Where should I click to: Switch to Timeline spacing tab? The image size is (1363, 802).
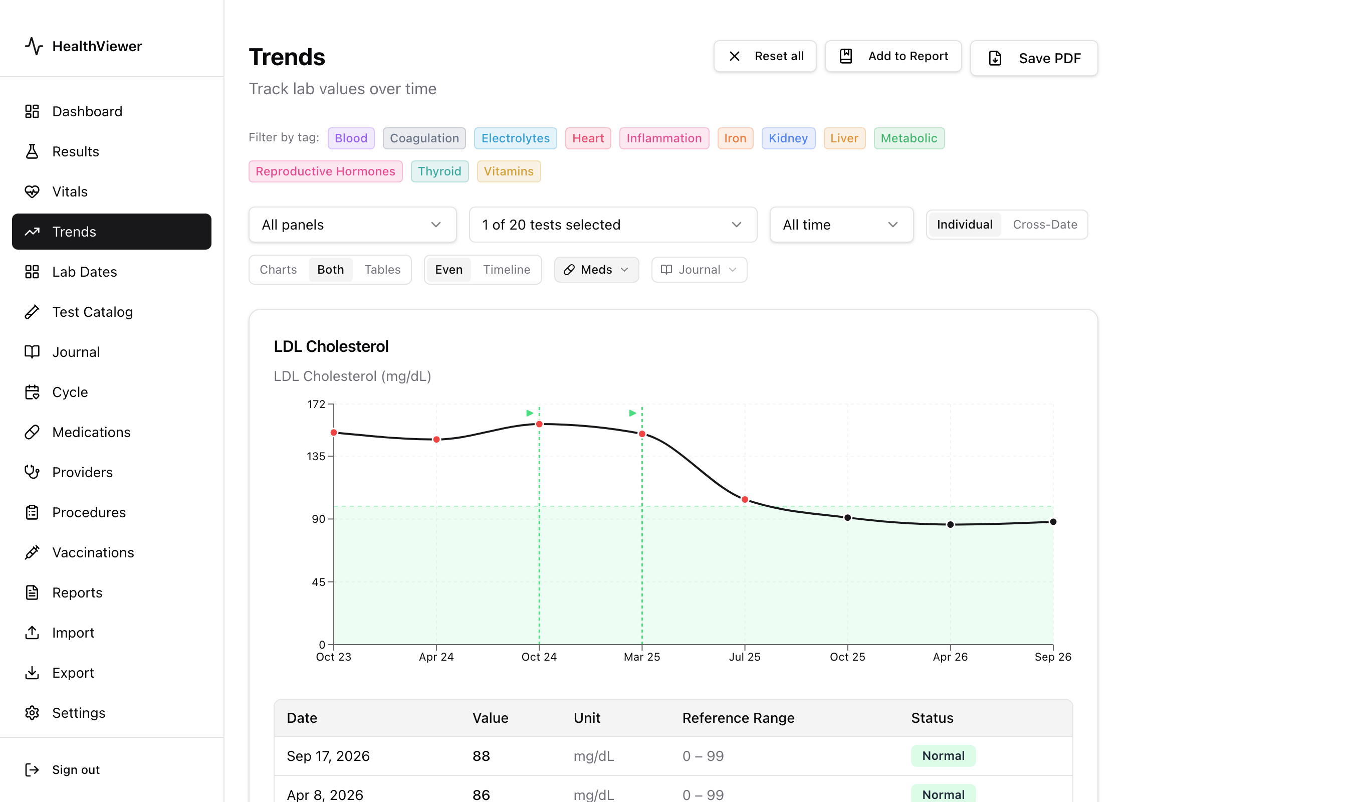point(506,270)
